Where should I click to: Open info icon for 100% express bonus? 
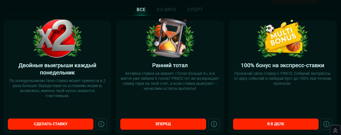[x=326, y=124]
